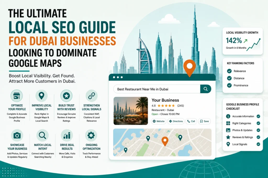
Task: Click the Match Local Intent heading
Action: point(43,147)
